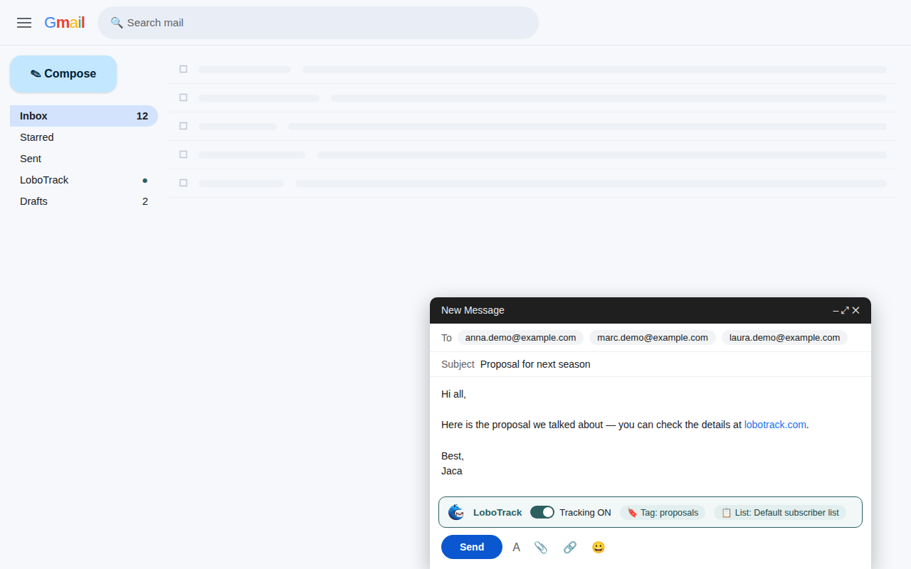Open the Starred folder

(84, 137)
